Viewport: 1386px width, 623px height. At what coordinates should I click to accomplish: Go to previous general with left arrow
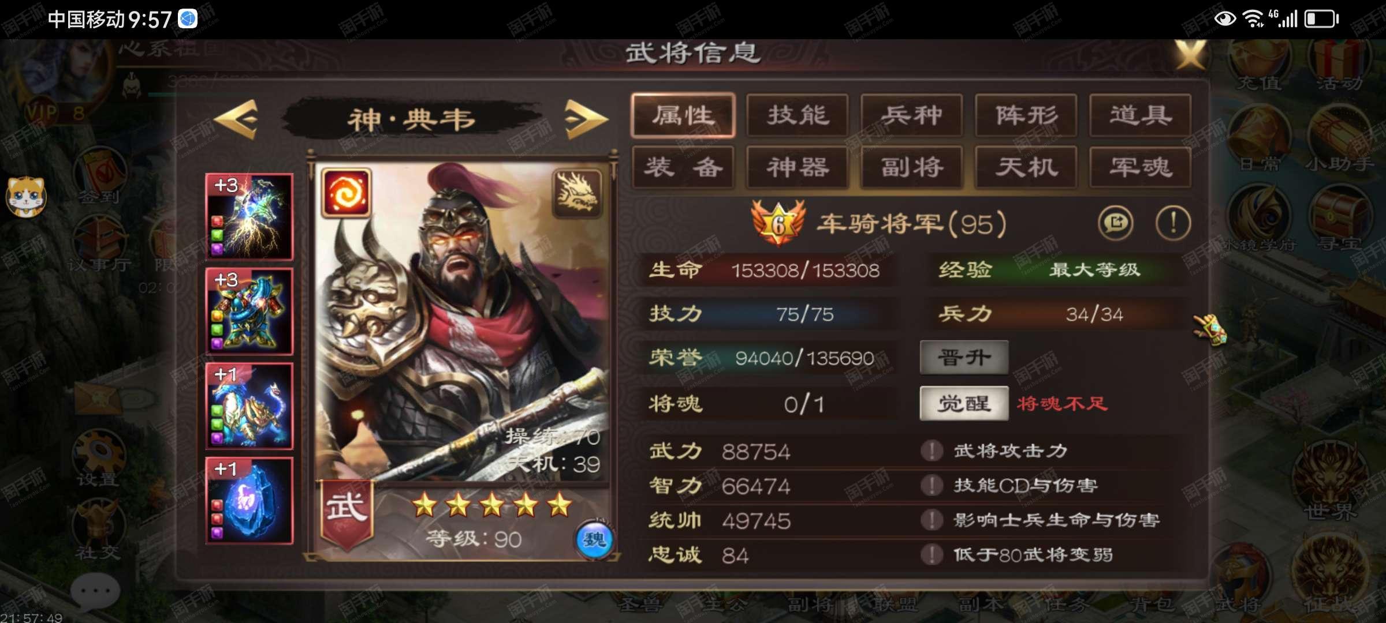pyautogui.click(x=236, y=119)
